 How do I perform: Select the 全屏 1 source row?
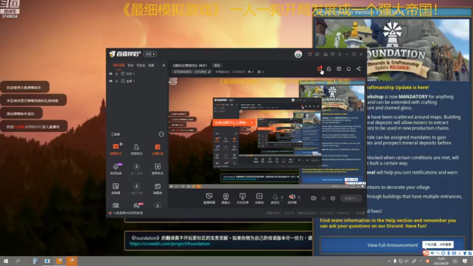click(137, 81)
